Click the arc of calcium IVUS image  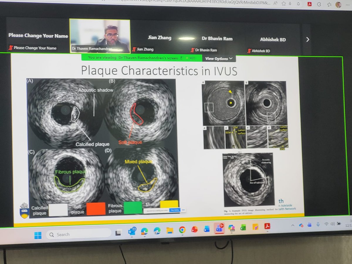coord(248,179)
